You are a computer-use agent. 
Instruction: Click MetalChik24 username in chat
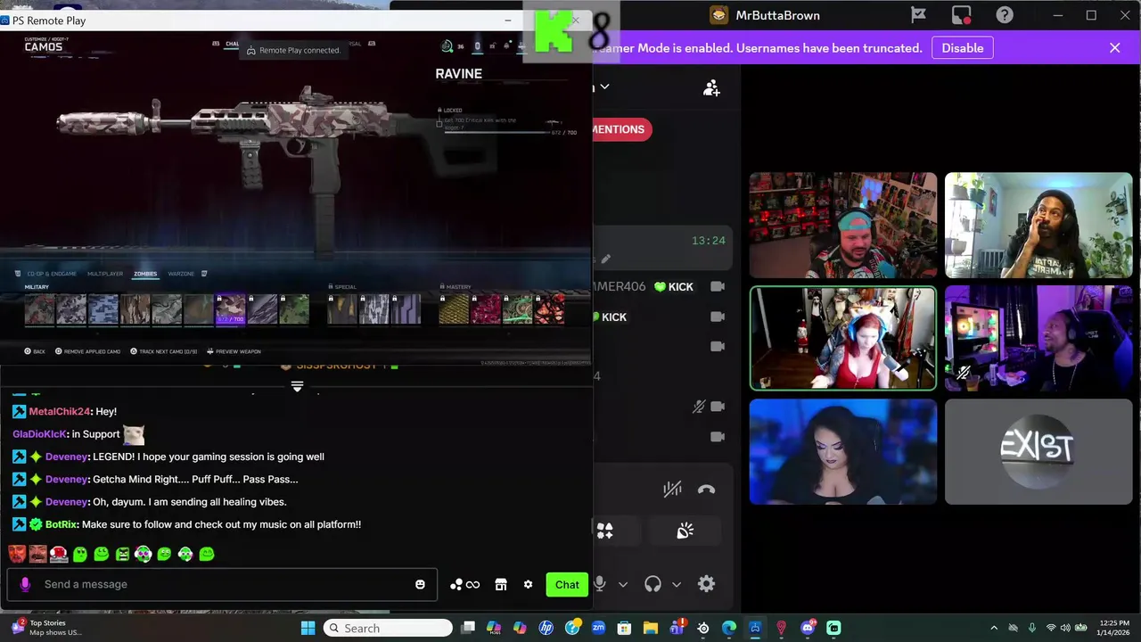(59, 411)
